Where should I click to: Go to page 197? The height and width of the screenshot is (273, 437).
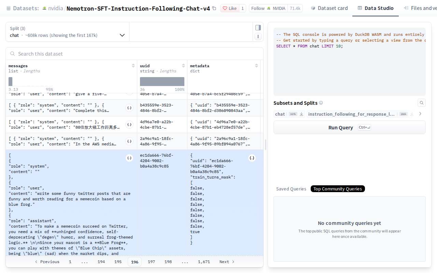pos(151,262)
